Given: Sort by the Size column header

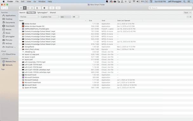Looking at the screenshot, I should 94,21.
